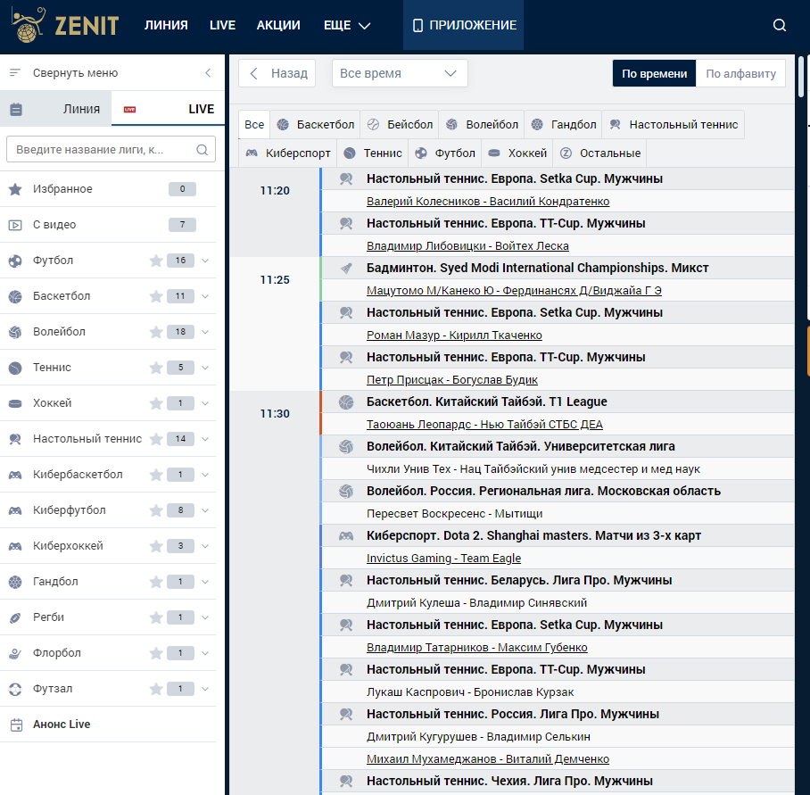The width and height of the screenshot is (810, 795).
Task: Open match Роман Мазур - Кирилл Ткаченко
Action: coord(454,335)
